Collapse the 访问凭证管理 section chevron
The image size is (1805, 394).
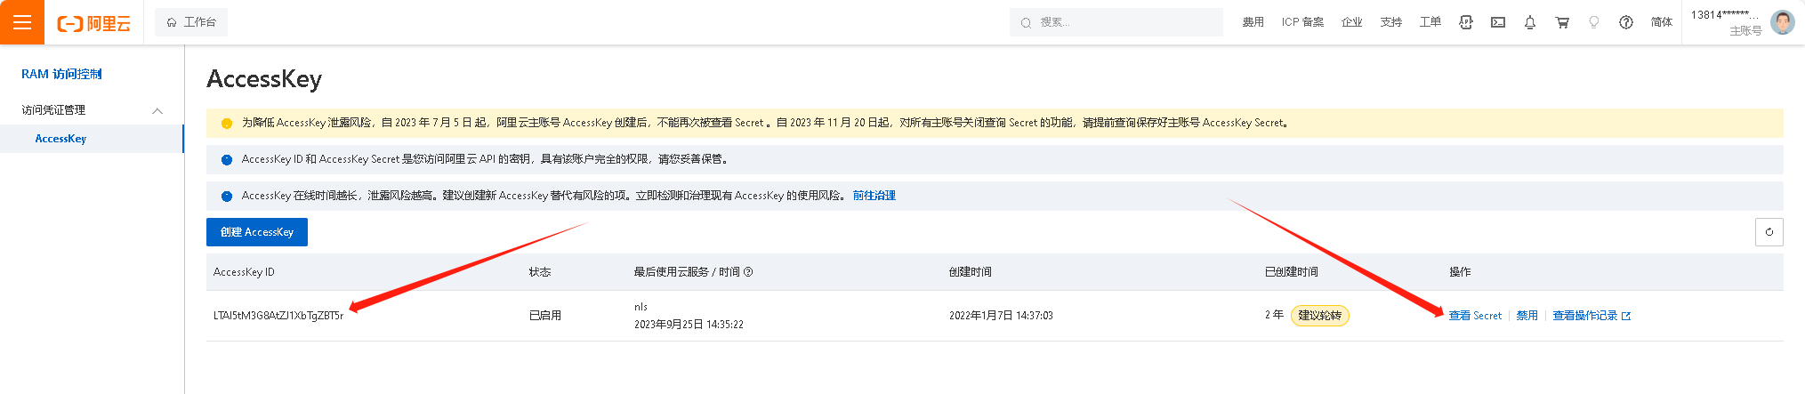(157, 110)
